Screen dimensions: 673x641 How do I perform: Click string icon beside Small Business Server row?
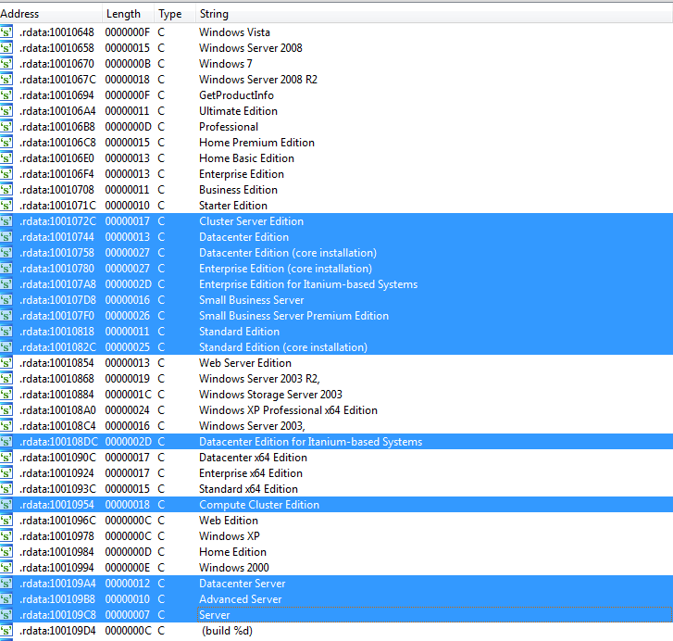[x=6, y=300]
